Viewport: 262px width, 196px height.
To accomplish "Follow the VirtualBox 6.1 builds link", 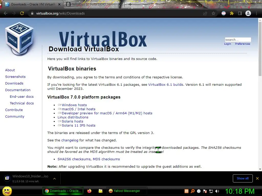I will (166, 85).
